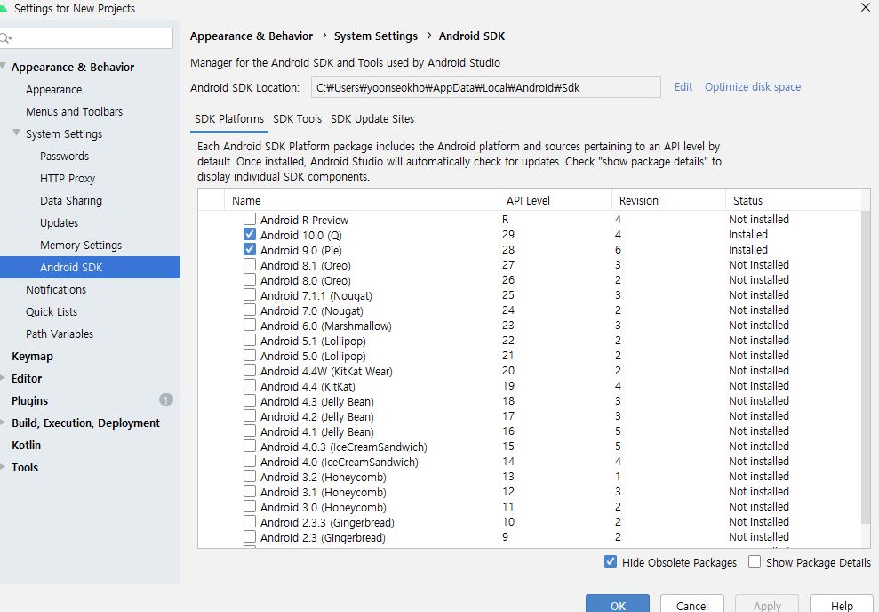The width and height of the screenshot is (879, 612).
Task: Expand the Tools settings section
Action: click(x=3, y=467)
